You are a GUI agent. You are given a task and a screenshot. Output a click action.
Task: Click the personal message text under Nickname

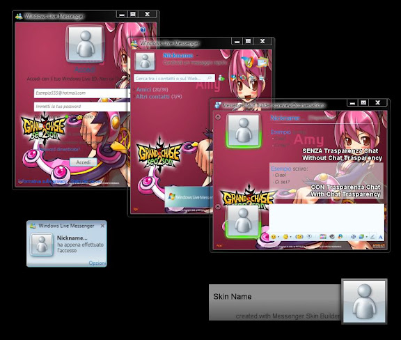point(195,63)
